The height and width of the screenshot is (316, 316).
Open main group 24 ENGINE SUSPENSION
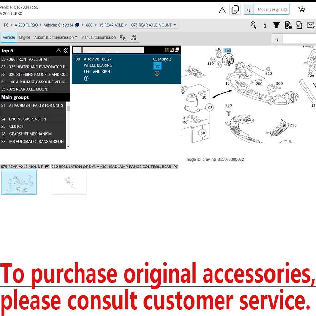[x=33, y=119]
